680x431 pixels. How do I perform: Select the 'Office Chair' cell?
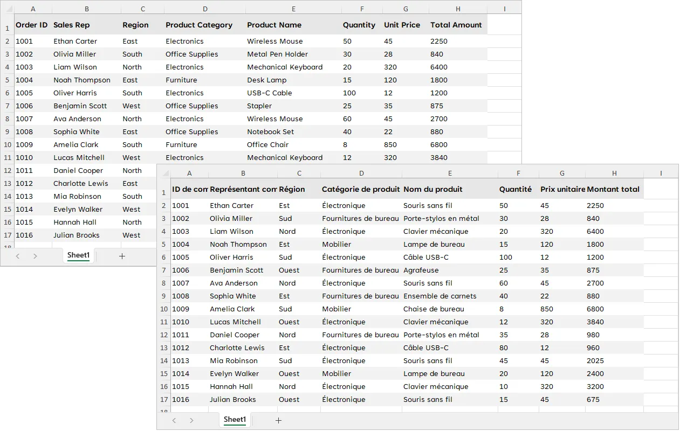click(x=293, y=144)
